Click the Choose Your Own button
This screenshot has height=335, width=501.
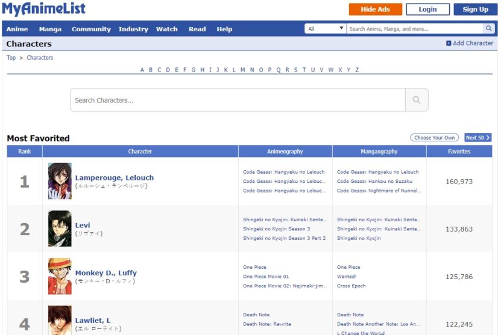434,138
